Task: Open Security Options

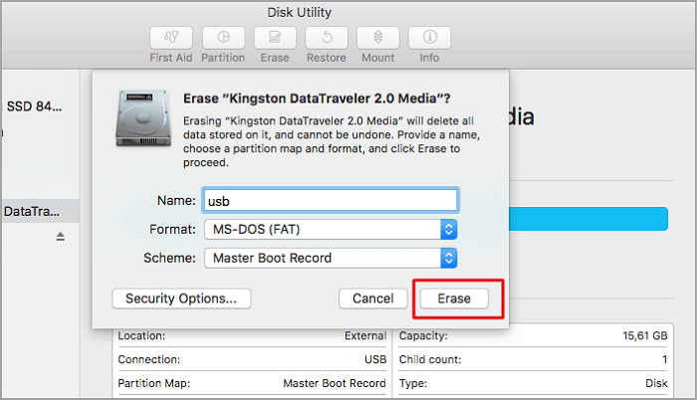Action: [181, 299]
